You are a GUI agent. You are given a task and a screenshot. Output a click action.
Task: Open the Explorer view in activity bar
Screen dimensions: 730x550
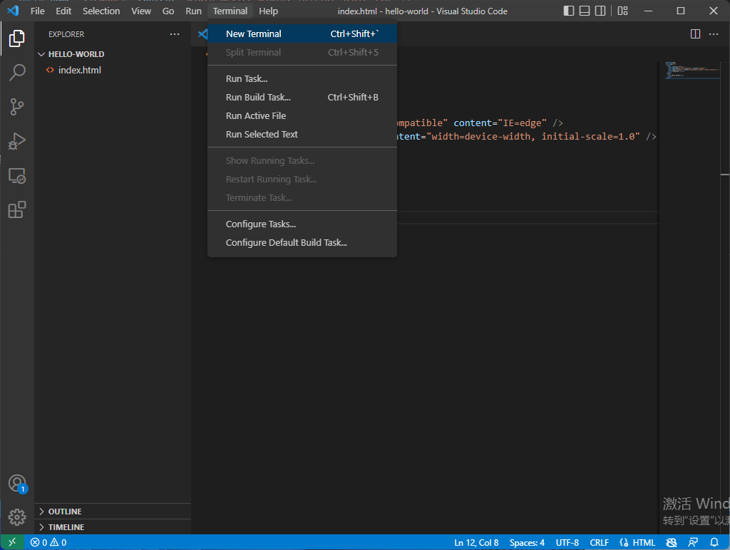[x=17, y=38]
